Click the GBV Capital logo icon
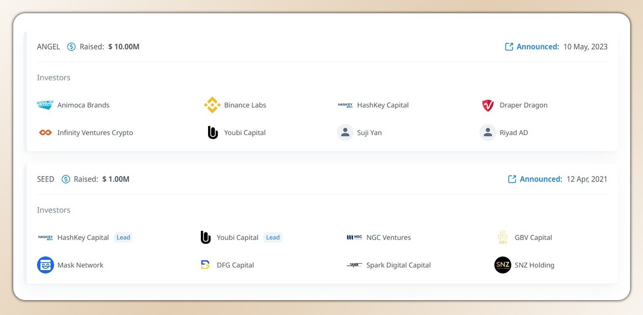 [x=503, y=237]
